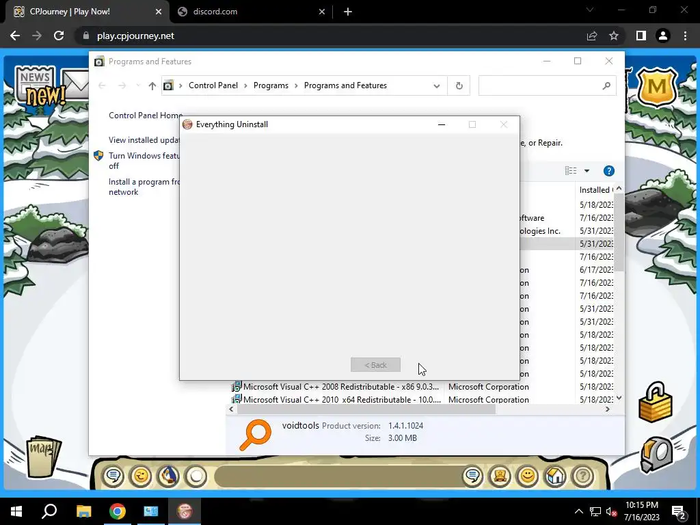Open Windows Start menu
The image size is (700, 525).
(x=16, y=511)
